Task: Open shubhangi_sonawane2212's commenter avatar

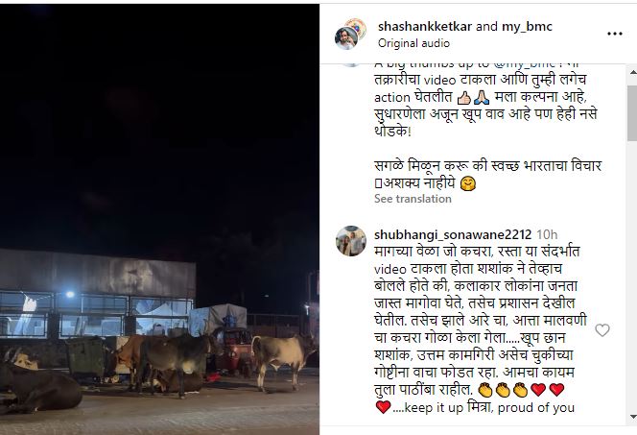Action: [x=351, y=241]
